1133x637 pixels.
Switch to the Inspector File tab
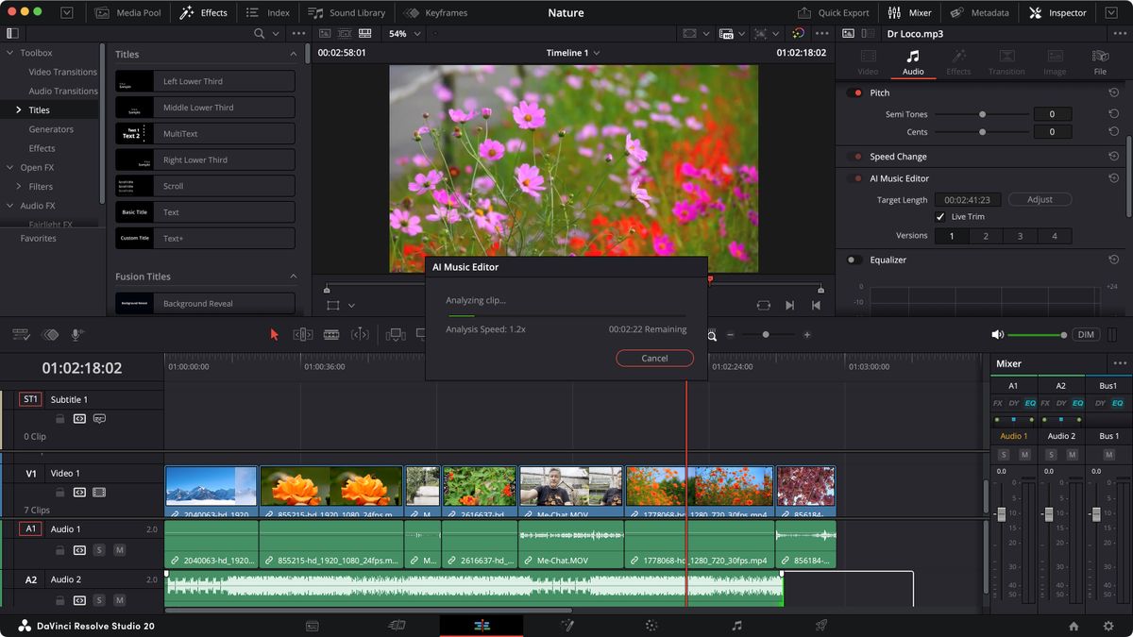[x=1101, y=62]
